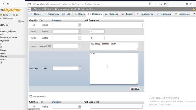Save page to Pocket
Viewport: 196px width, 110px height.
tap(161, 4)
